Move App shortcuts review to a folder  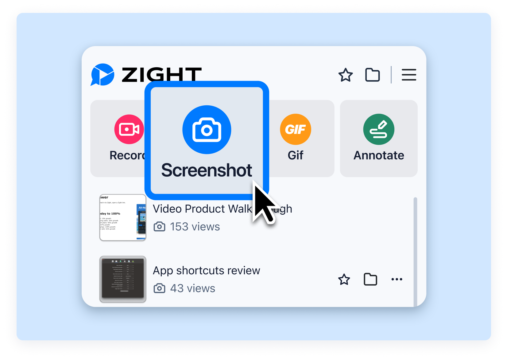click(370, 279)
